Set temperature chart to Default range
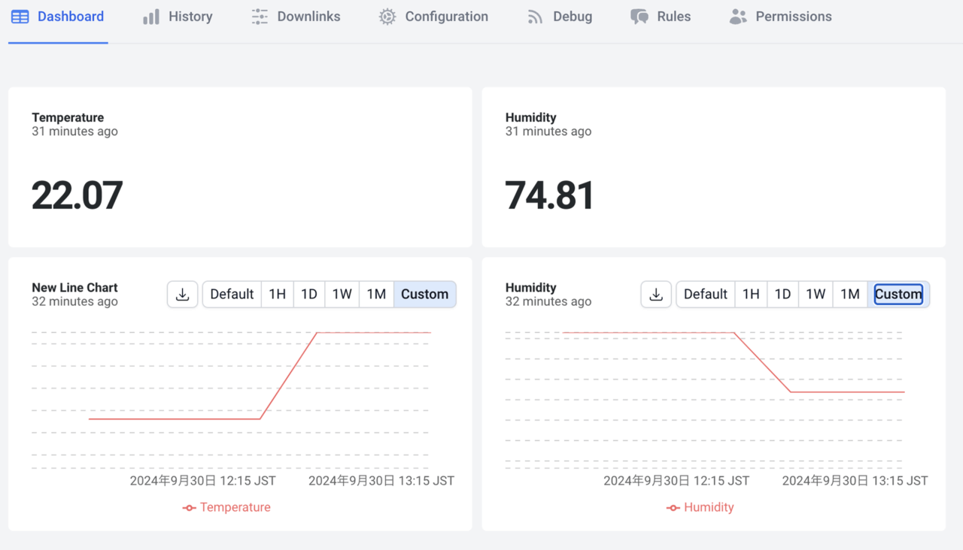 232,295
